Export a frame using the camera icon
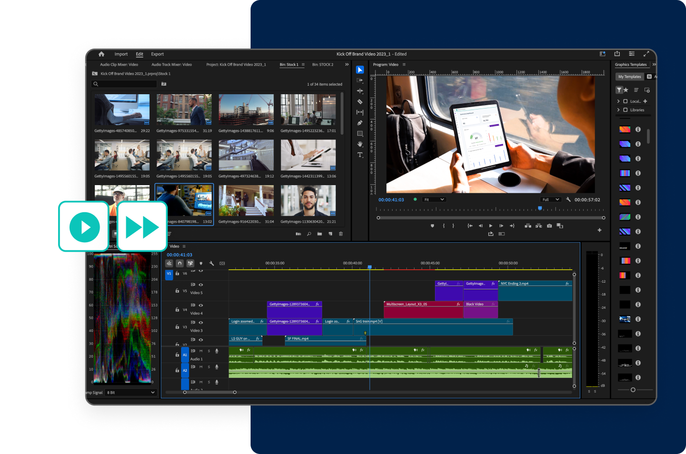 coord(549,226)
